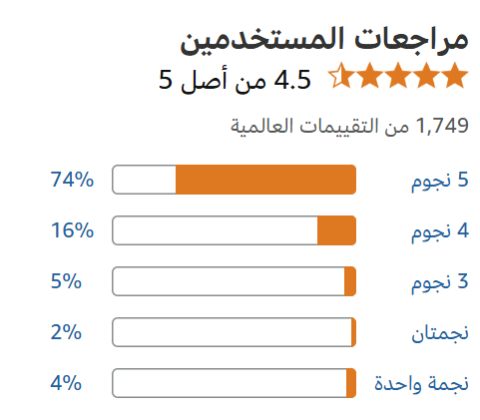Viewport: 480px width, 420px height.
Task: Click the "4.5 من أصل 5" rating text
Action: pyautogui.click(x=235, y=81)
